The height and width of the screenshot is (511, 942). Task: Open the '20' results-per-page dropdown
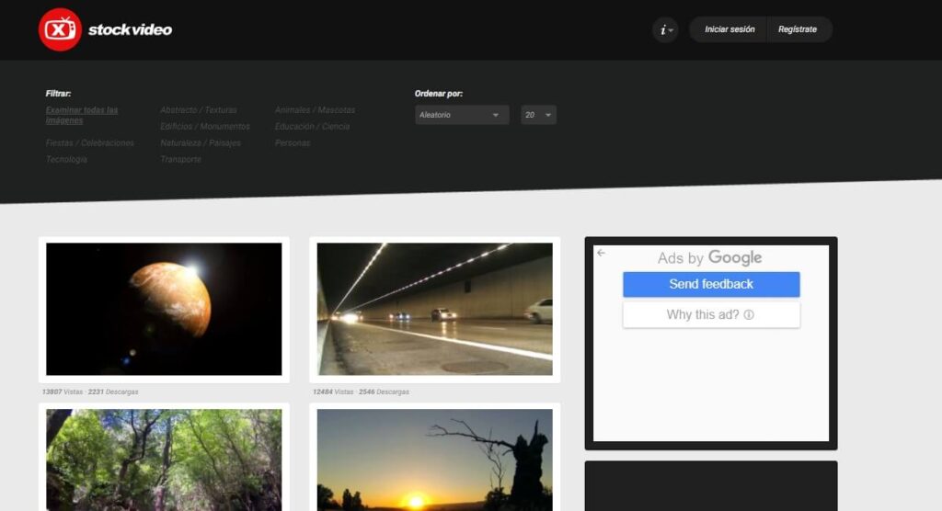tap(538, 115)
